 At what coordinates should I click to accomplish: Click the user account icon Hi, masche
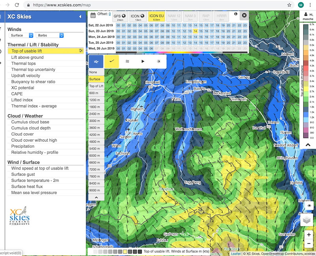click(x=306, y=14)
